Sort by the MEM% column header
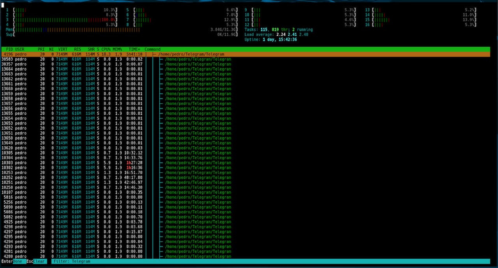The height and width of the screenshot is (268, 498). pyautogui.click(x=117, y=50)
